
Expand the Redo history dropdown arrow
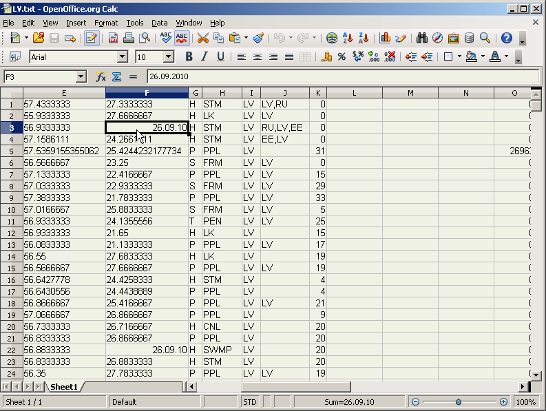[x=314, y=38]
